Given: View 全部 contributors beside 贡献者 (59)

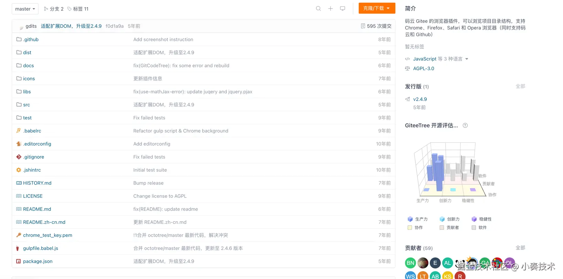Looking at the screenshot, I should coord(520,248).
